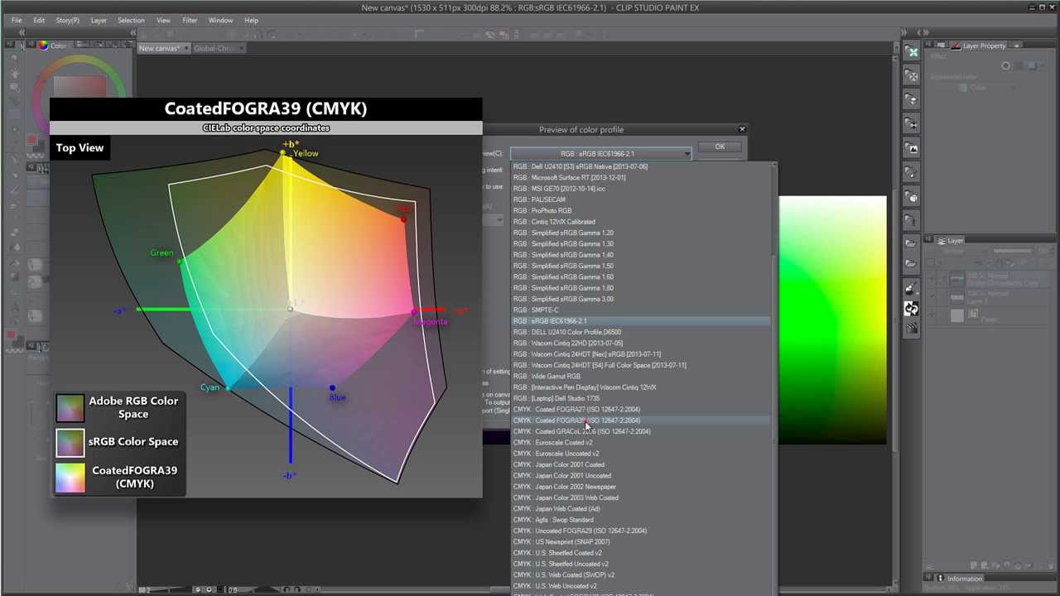
Task: Choose CMYK : Japan Color 2002 Newspaper
Action: click(x=641, y=487)
